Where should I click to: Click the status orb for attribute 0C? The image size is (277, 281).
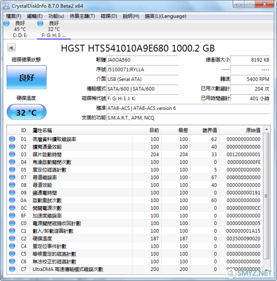[12, 208]
